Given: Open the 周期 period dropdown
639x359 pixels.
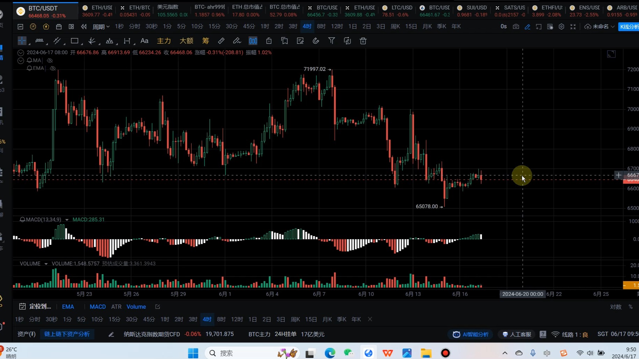Looking at the screenshot, I should point(101,27).
